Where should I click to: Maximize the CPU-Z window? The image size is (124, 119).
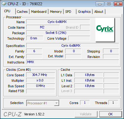109,4
